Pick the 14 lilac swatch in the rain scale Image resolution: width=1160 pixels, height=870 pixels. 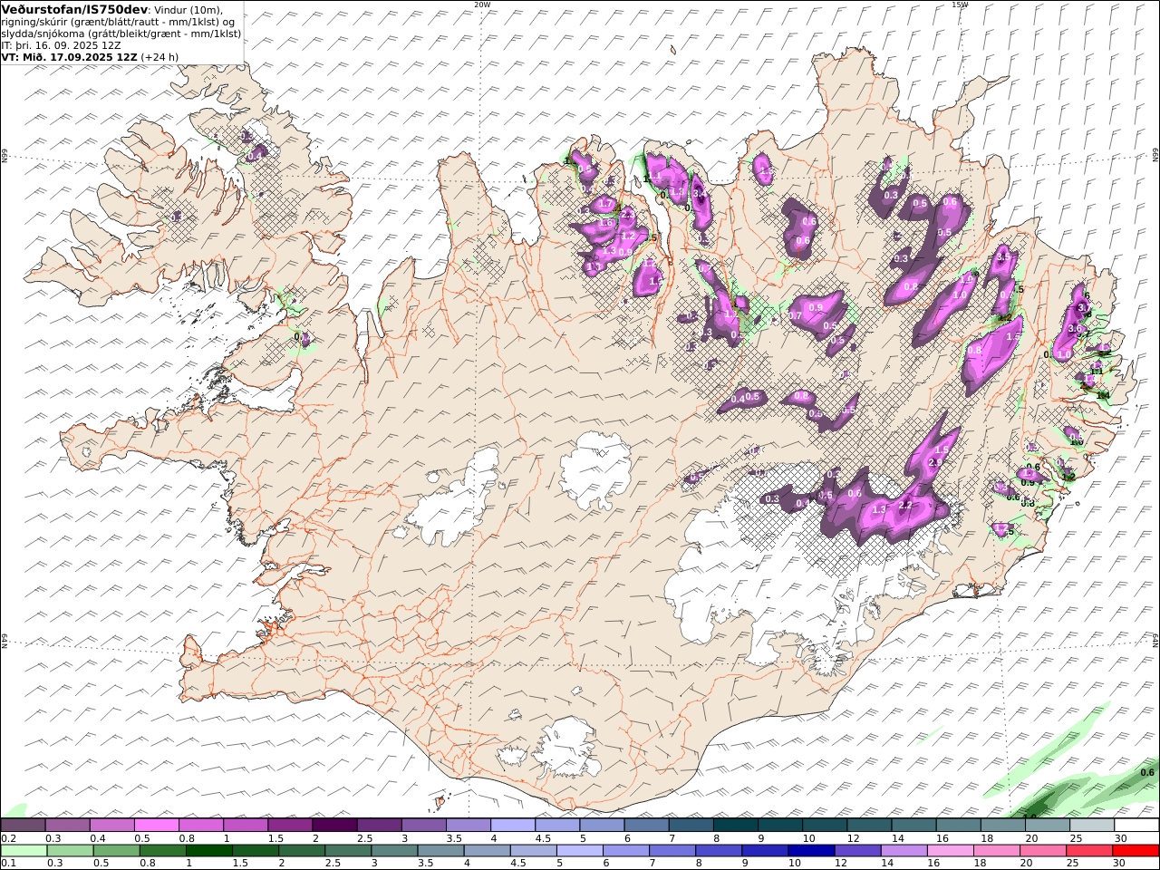point(903,851)
